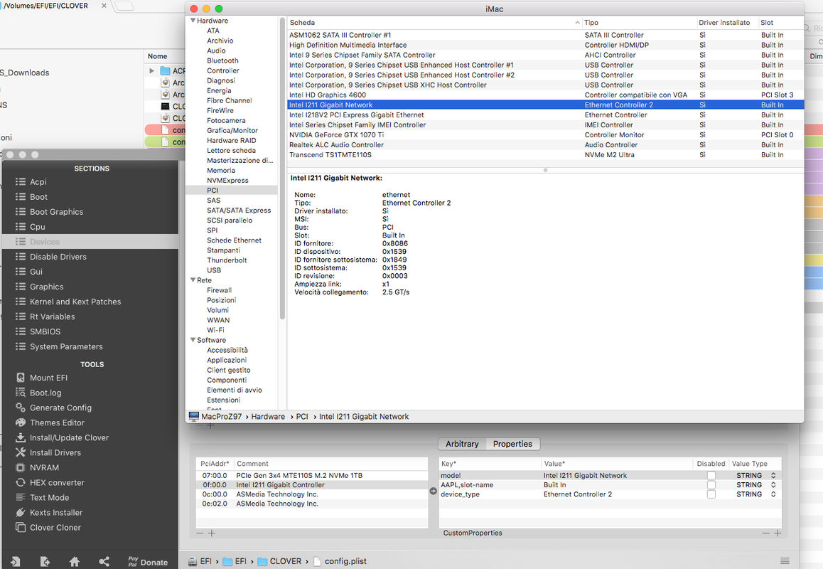Toggle Disabled checkbox for AAPL,slot-name property

[711, 485]
